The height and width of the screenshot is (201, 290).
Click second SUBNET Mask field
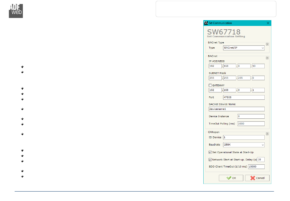pyautogui.click(x=230, y=78)
